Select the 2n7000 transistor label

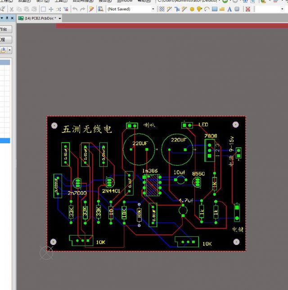(77, 193)
